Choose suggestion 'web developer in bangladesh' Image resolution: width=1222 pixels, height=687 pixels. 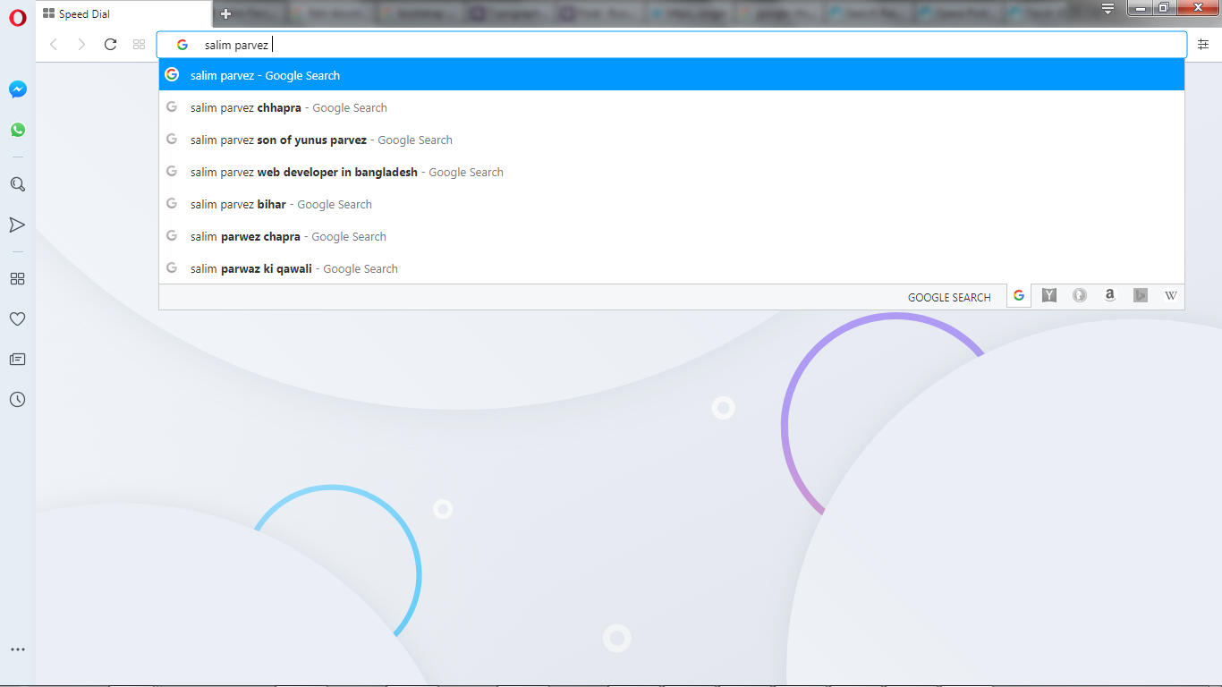[x=672, y=172]
